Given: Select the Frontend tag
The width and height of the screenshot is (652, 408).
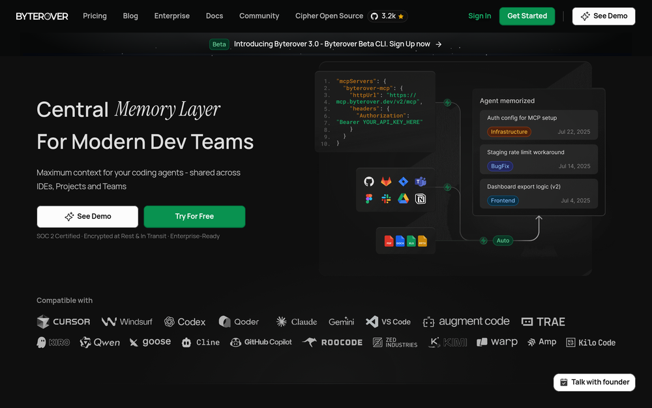Looking at the screenshot, I should click(x=503, y=200).
